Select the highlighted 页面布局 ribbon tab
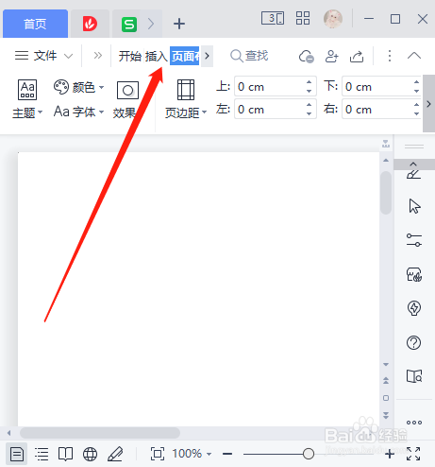Image resolution: width=435 pixels, height=467 pixels. tap(185, 56)
